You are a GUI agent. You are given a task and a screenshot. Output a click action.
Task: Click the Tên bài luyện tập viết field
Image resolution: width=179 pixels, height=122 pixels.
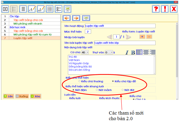click(125, 43)
